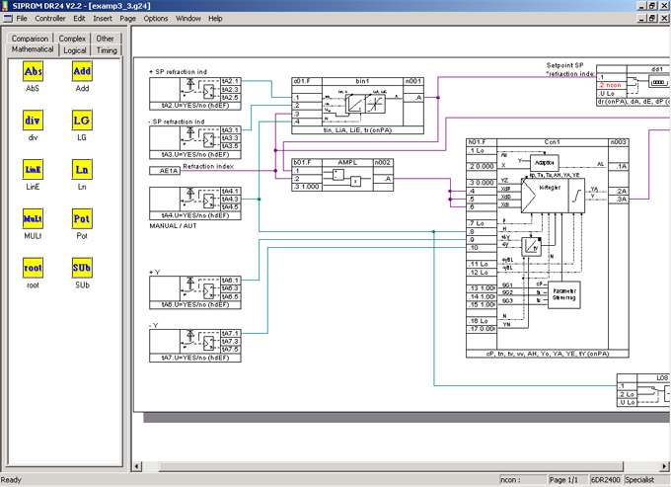The height and width of the screenshot is (487, 671).
Task: Pick the SUb subtraction block icon
Action: pos(82,267)
